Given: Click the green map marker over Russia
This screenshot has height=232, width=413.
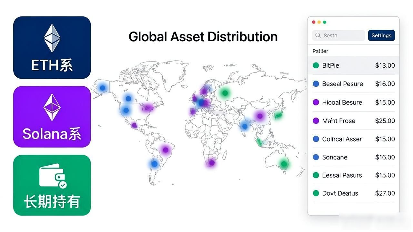Looking at the screenshot, I should 225,93.
